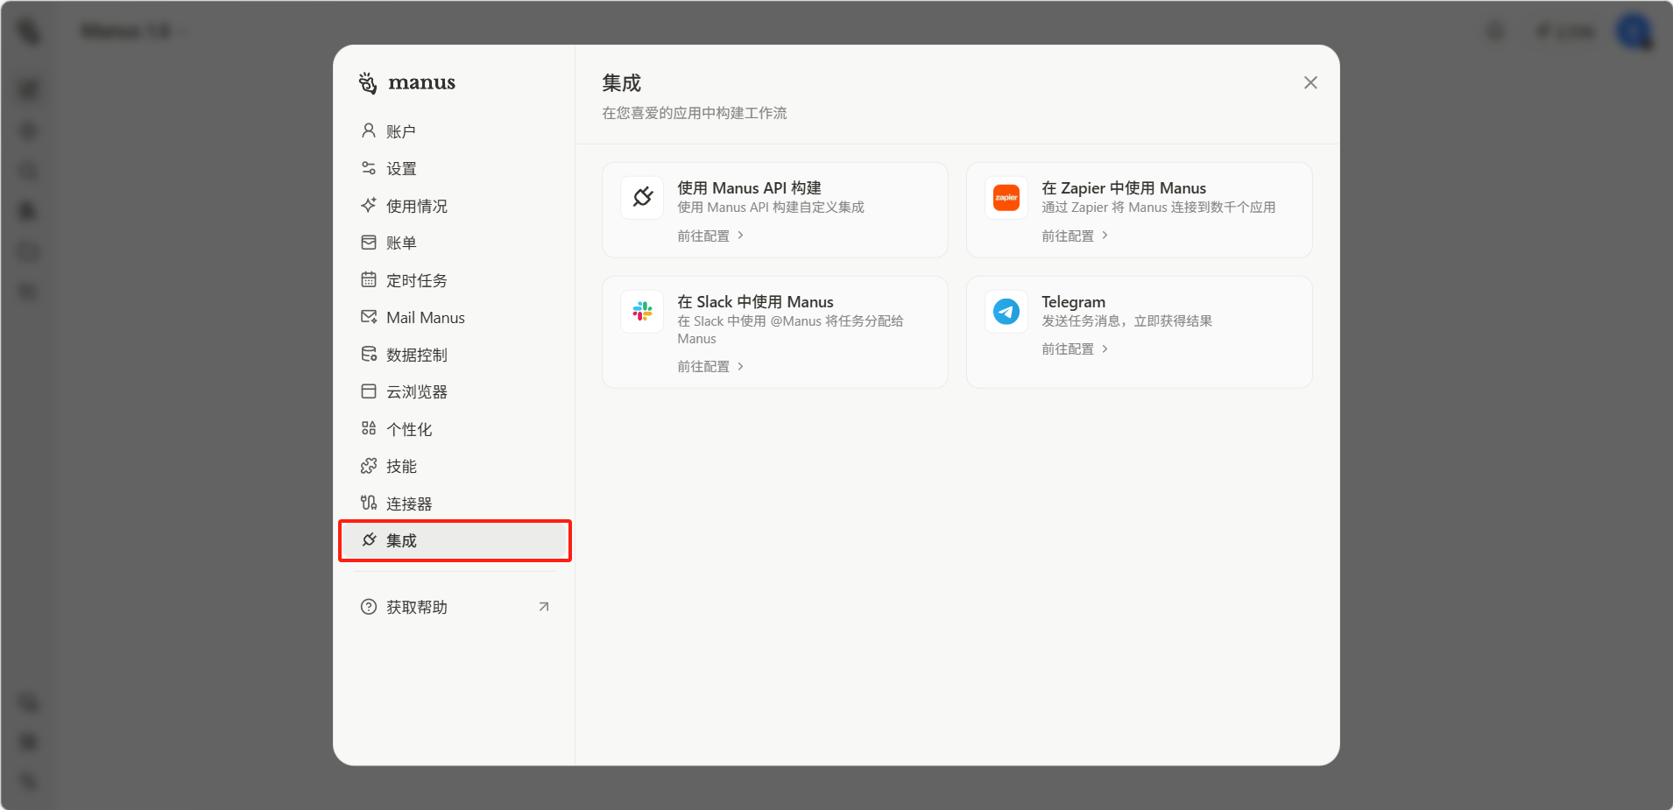
Task: Click the Slack logo icon
Action: tap(643, 311)
